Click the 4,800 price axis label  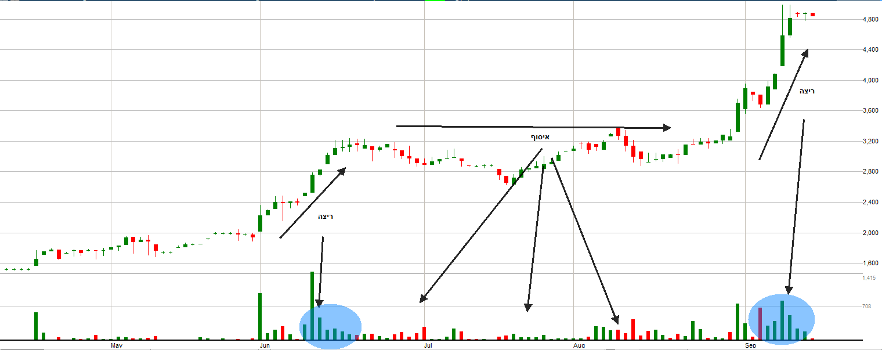click(x=870, y=19)
